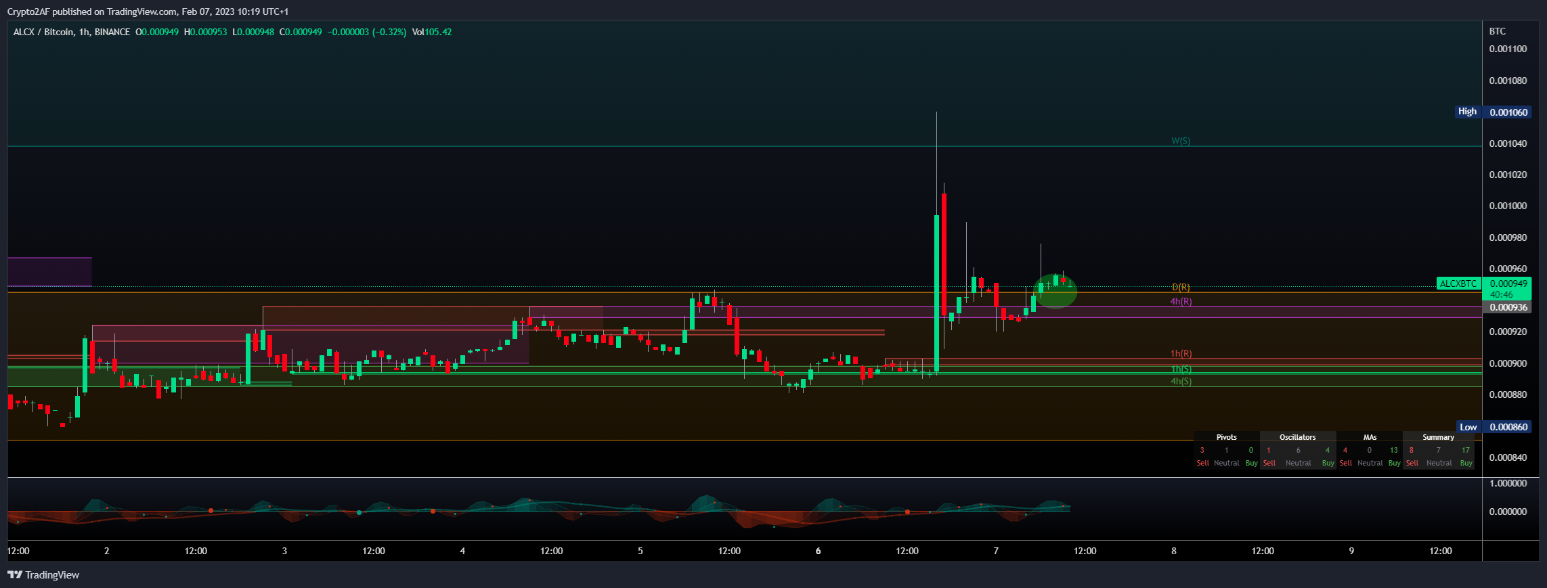Click the 4h(R) resistance label

click(1181, 301)
